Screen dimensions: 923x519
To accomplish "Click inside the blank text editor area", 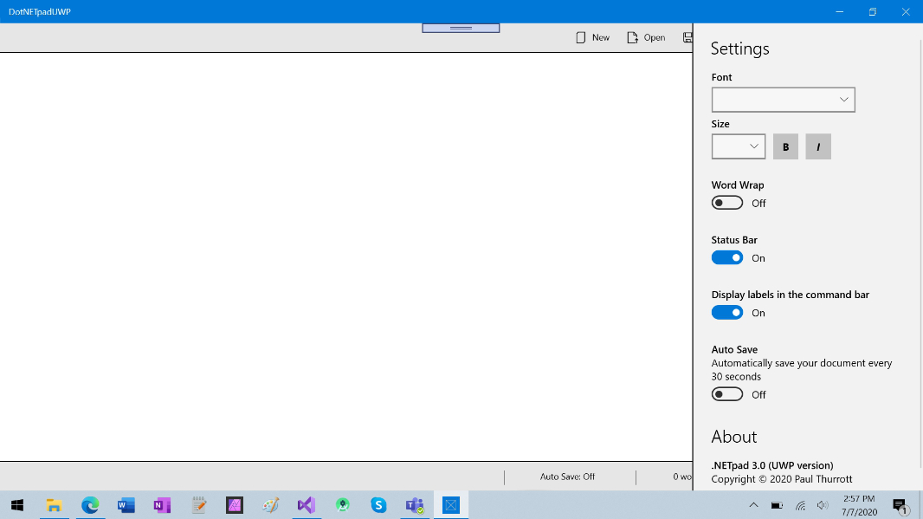I will (346, 260).
